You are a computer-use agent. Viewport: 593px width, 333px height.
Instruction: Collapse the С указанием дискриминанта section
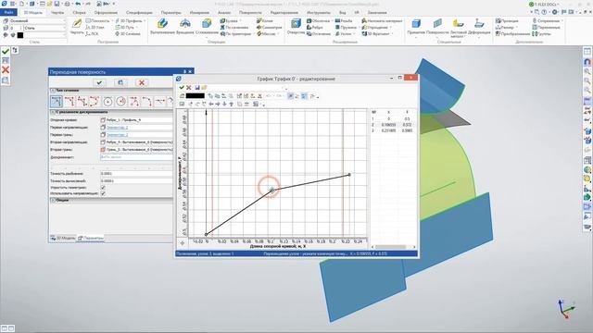[53, 112]
